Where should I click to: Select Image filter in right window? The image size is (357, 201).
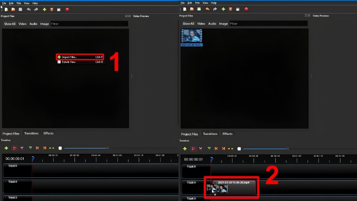[224, 24]
